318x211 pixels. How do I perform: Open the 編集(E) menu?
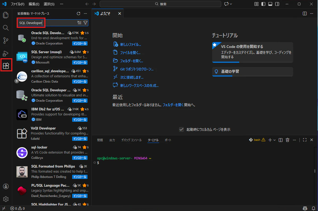click(34, 4)
